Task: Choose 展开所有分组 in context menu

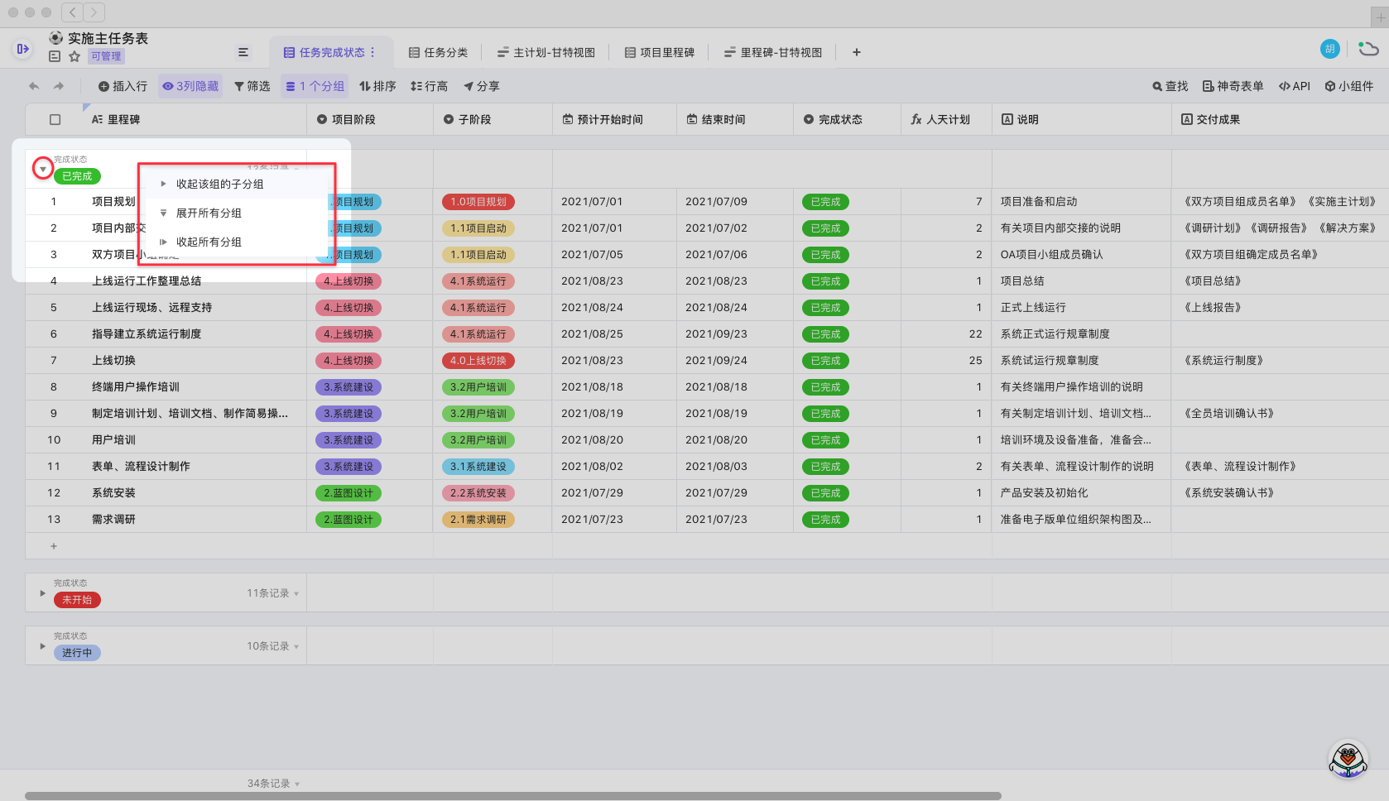Action: (x=209, y=213)
